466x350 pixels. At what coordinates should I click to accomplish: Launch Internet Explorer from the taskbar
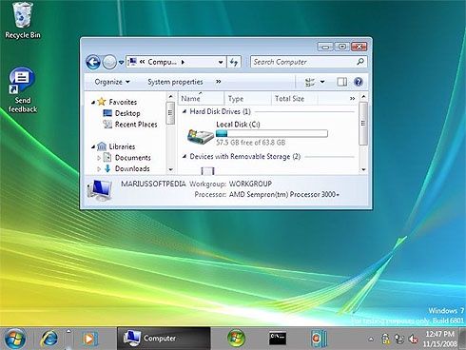click(49, 339)
